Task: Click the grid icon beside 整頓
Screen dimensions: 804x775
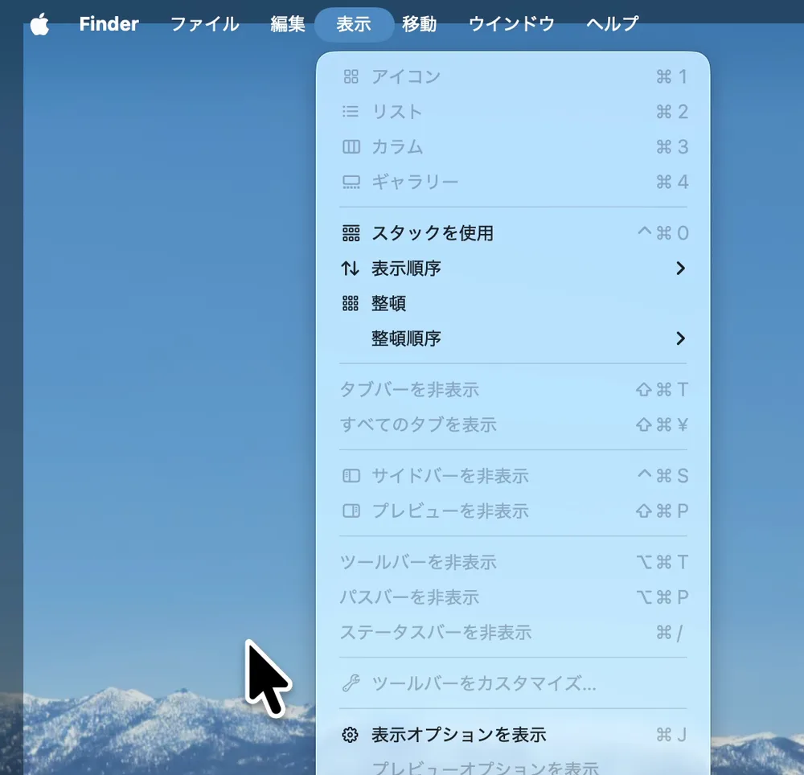Action: point(351,303)
